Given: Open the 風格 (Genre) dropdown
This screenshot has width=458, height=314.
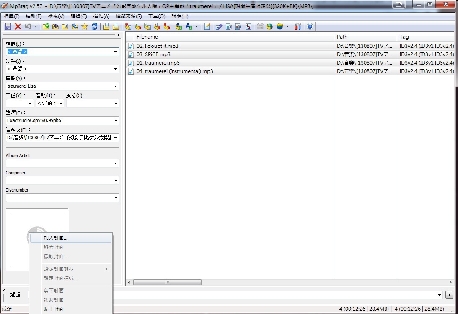Looking at the screenshot, I should click(116, 104).
